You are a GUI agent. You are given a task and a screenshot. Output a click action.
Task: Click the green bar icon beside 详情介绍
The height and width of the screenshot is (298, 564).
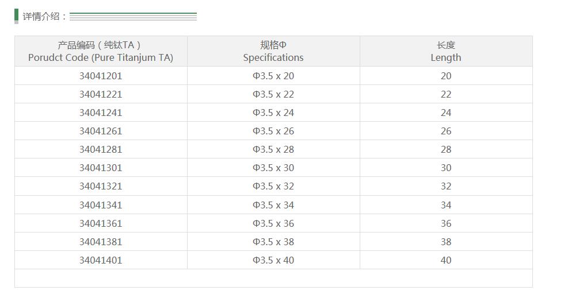[17, 16]
